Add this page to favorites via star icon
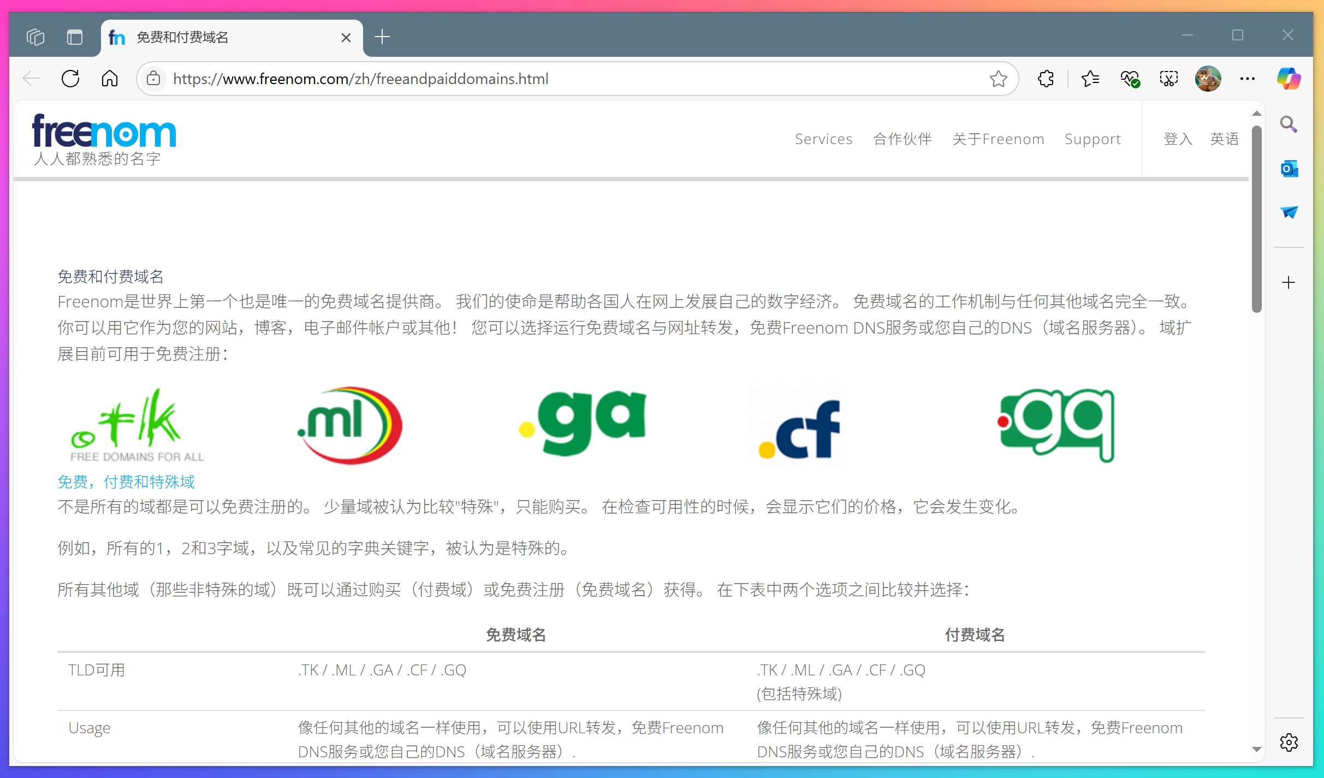This screenshot has width=1324, height=778. tap(999, 78)
